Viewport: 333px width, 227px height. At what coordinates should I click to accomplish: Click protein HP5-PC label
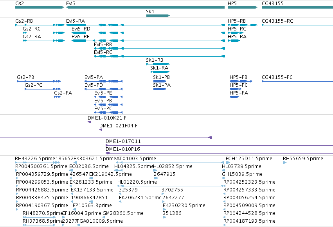click(x=239, y=85)
